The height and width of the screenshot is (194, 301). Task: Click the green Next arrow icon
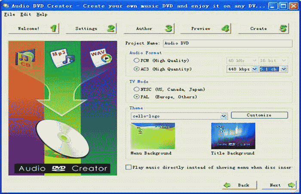click(x=292, y=185)
